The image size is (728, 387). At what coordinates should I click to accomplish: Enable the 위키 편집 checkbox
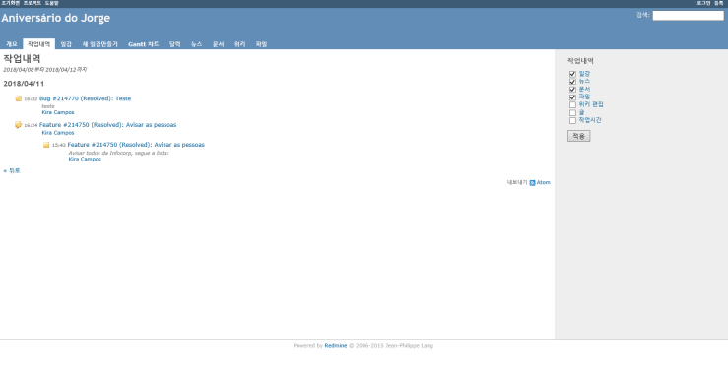pyautogui.click(x=572, y=104)
